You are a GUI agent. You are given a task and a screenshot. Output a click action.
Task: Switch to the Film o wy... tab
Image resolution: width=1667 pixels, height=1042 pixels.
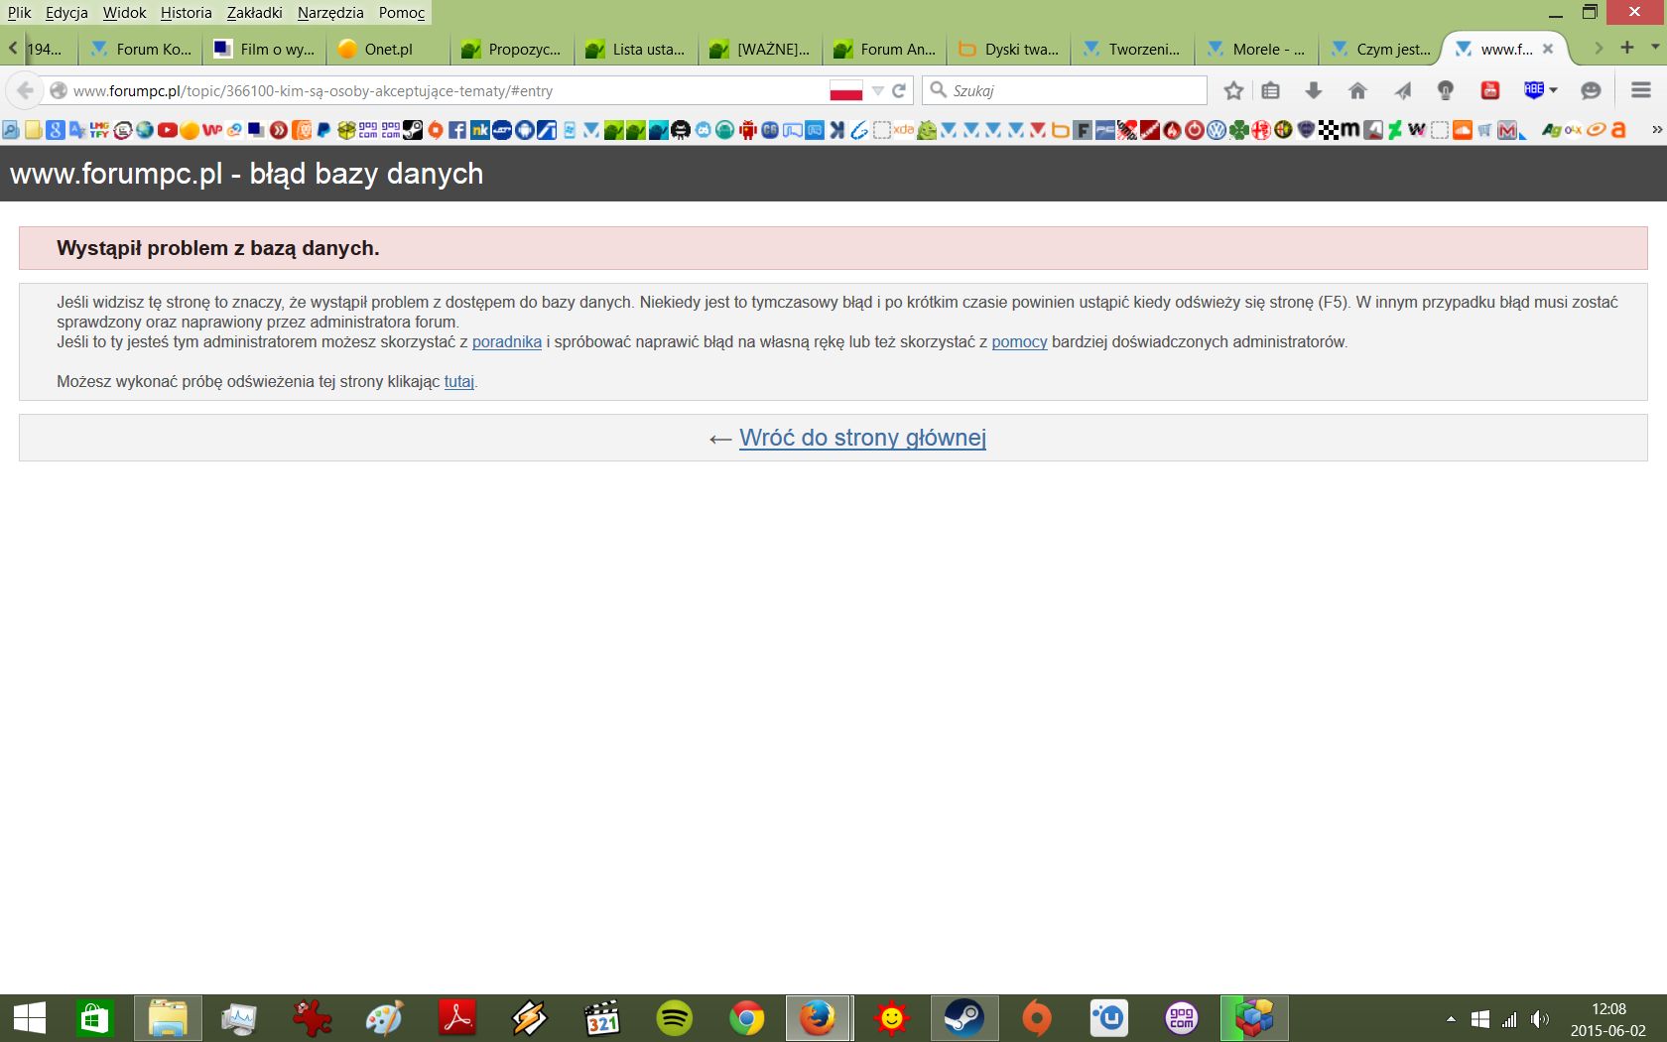pos(264,49)
